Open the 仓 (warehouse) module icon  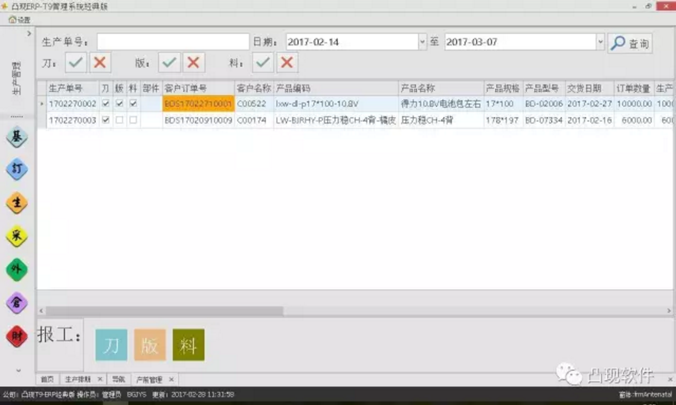(x=16, y=303)
